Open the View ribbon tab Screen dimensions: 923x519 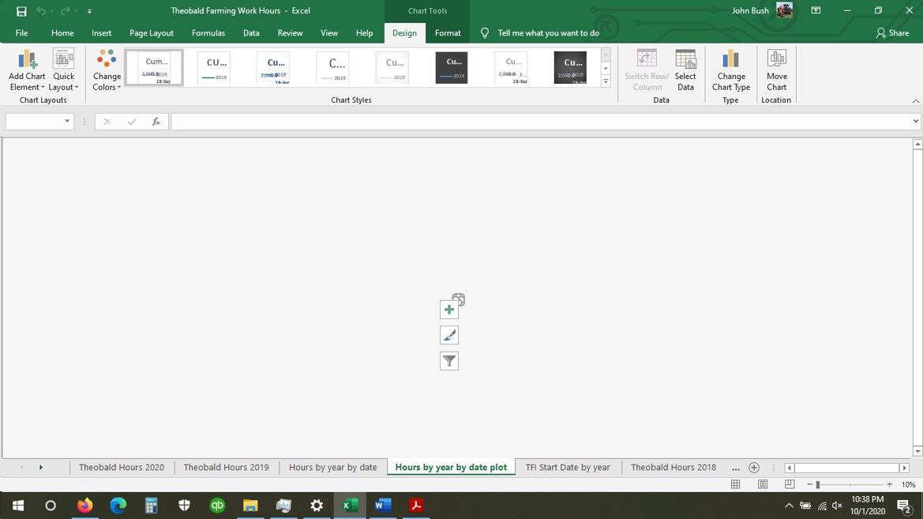tap(329, 33)
